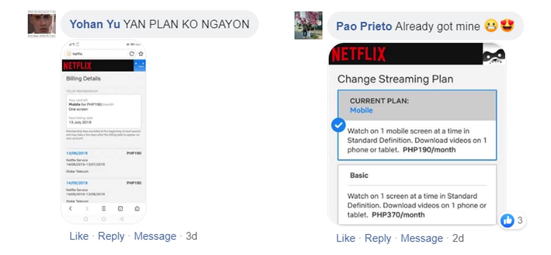Click the blue Mobile current plan link

pos(361,110)
